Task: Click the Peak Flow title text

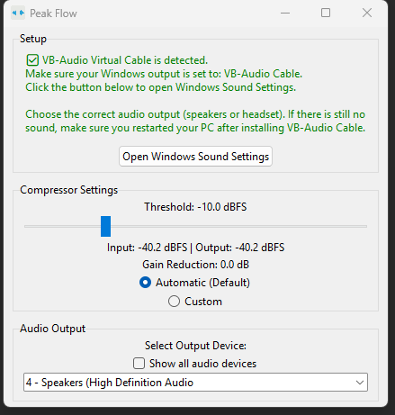Action: pyautogui.click(x=53, y=14)
